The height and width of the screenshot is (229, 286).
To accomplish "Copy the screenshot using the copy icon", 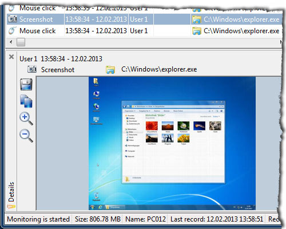I will [26, 101].
